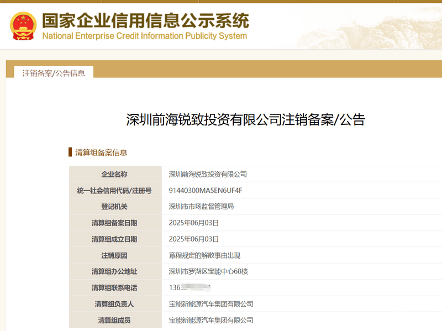442x331 pixels.
Task: Click the page heading 深圳前海锐致投资有限公司注销备案/公告
Action: 246,119
